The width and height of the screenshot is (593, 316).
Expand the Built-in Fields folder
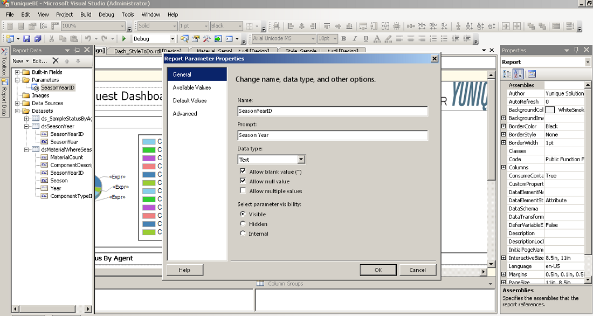pos(17,72)
